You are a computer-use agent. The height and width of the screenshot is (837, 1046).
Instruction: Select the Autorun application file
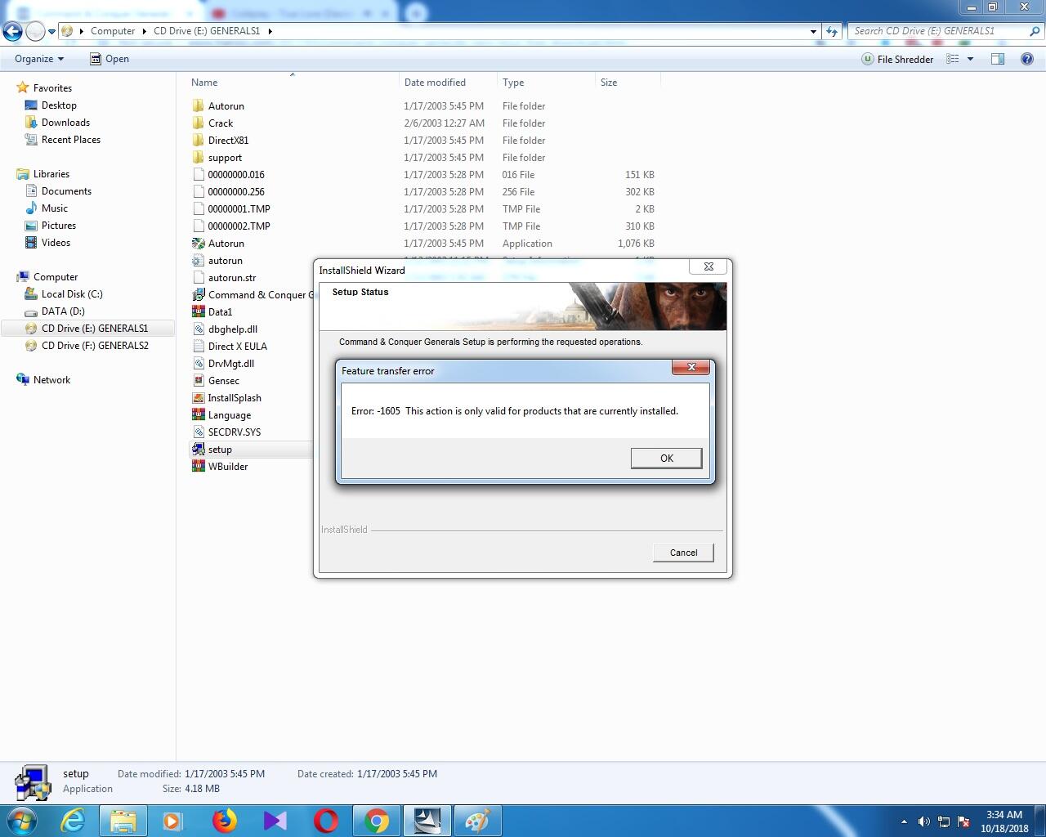[226, 244]
